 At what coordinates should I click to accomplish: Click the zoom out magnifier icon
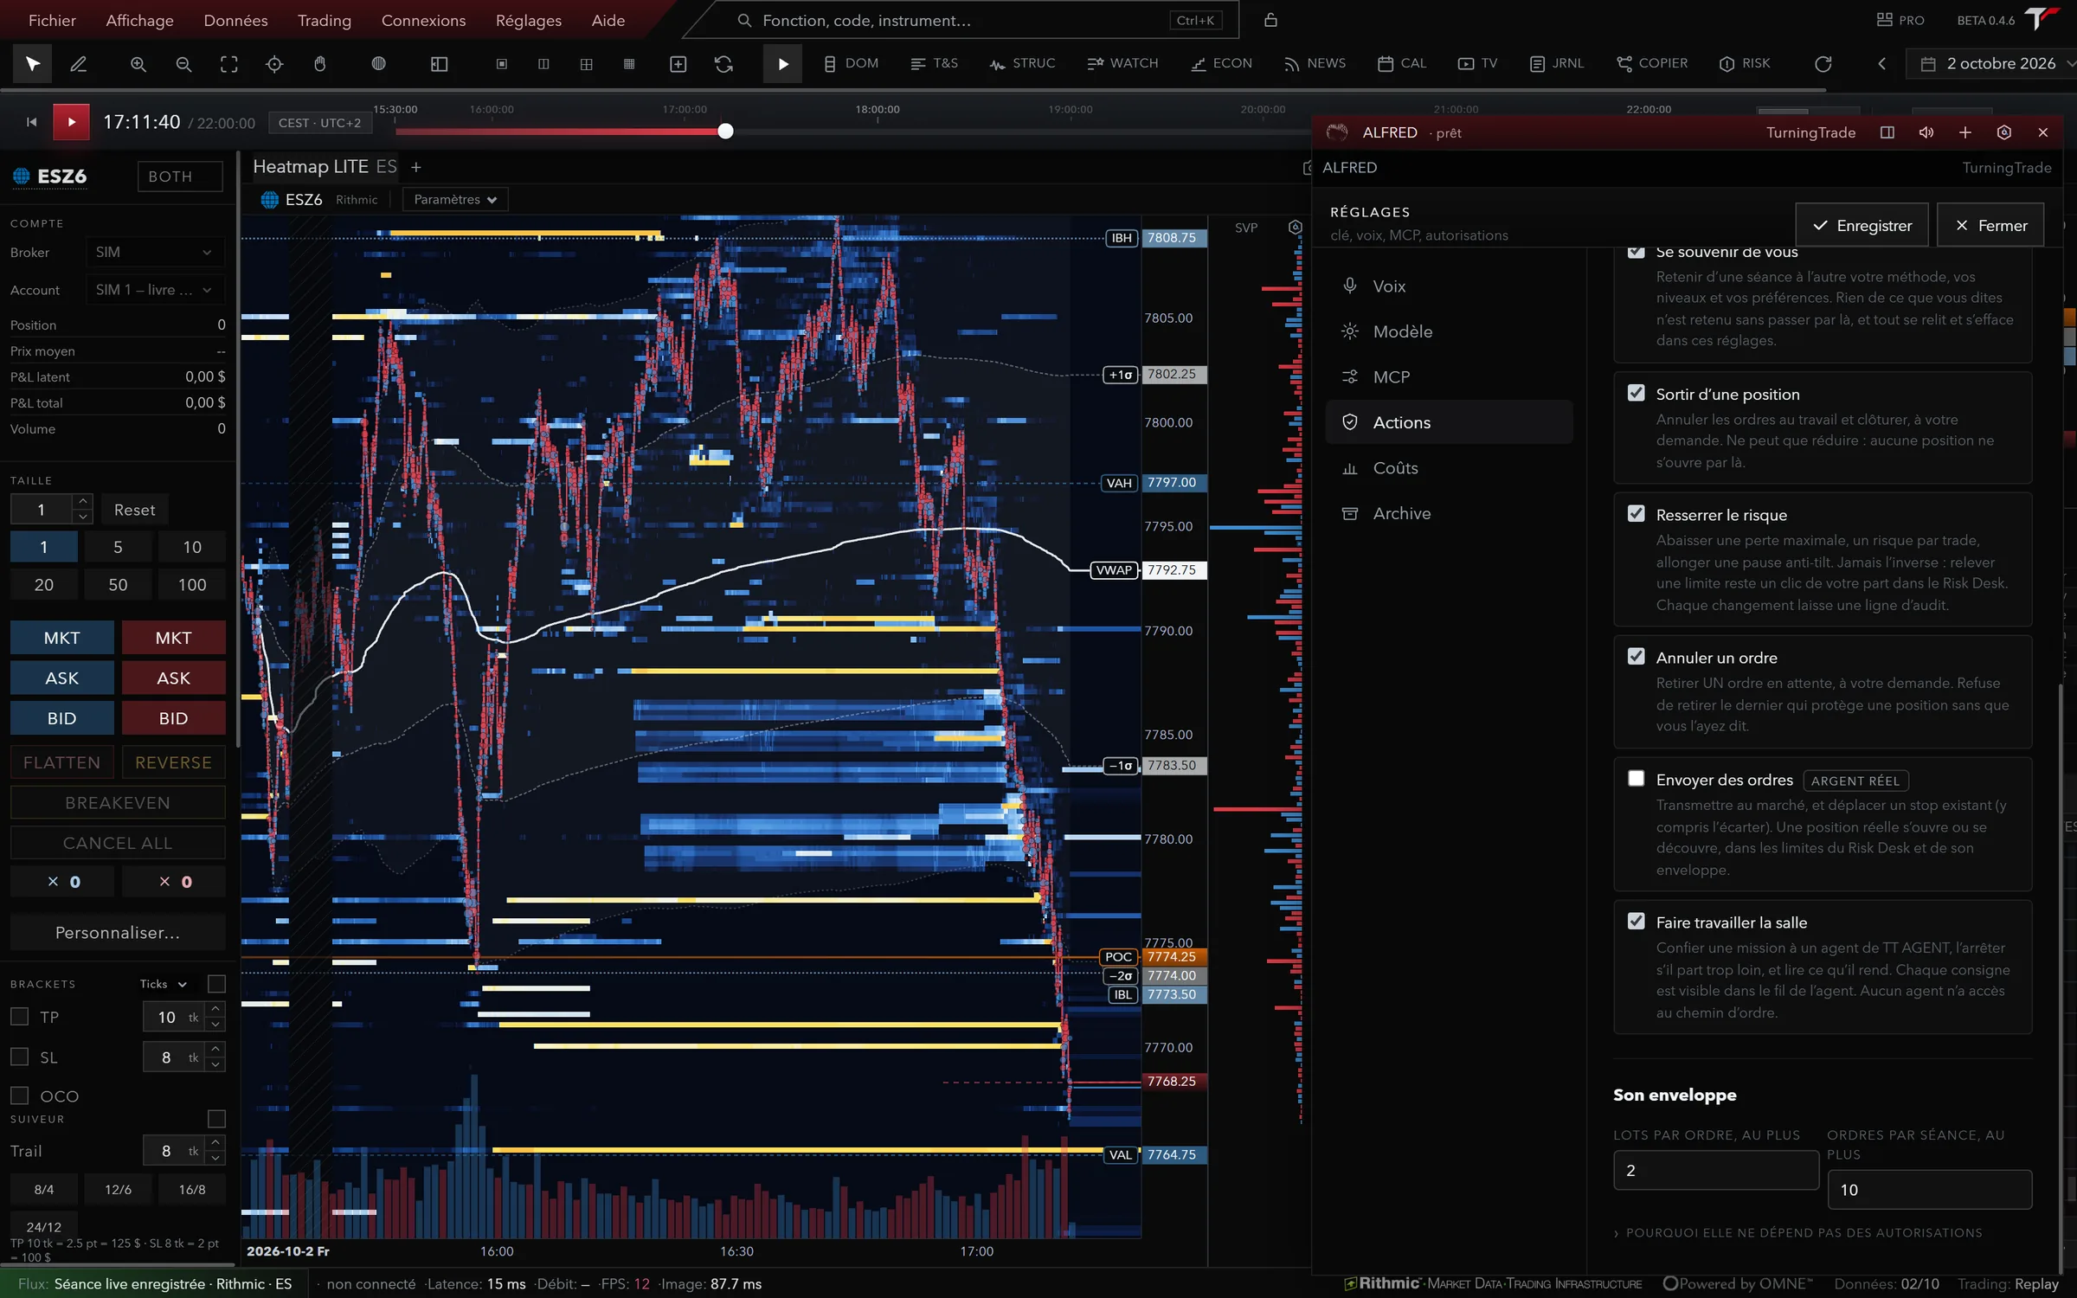pos(183,64)
